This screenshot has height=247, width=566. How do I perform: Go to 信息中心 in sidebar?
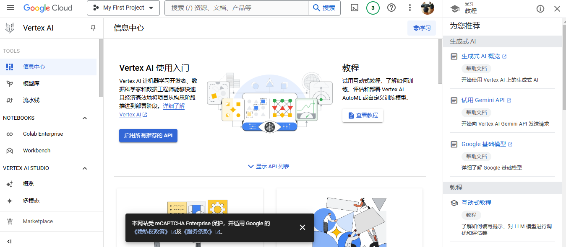(48, 67)
